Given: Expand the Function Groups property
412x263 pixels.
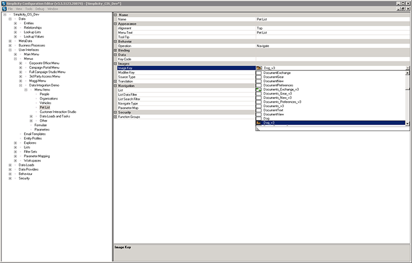Looking at the screenshot, I should [115, 117].
